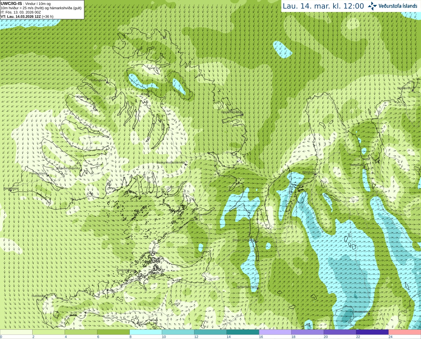Pick the 16–18 m/s lavender legend swatch
This screenshot has height=339, width=421.
pos(275,332)
